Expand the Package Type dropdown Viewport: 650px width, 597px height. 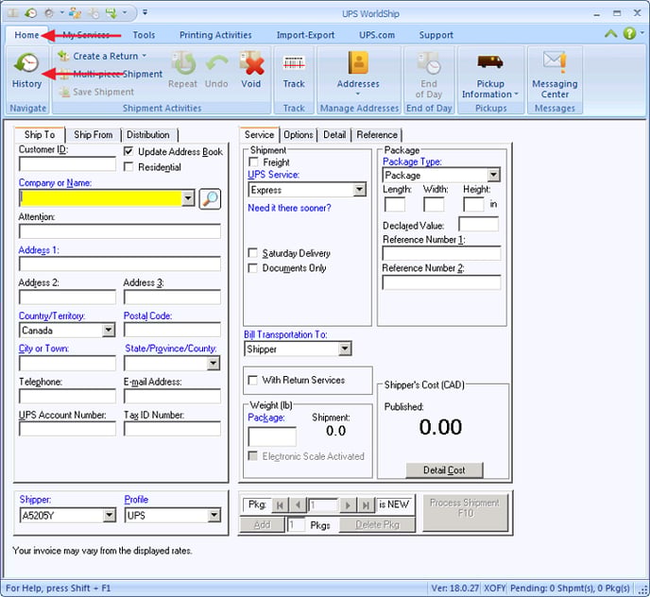(x=494, y=176)
